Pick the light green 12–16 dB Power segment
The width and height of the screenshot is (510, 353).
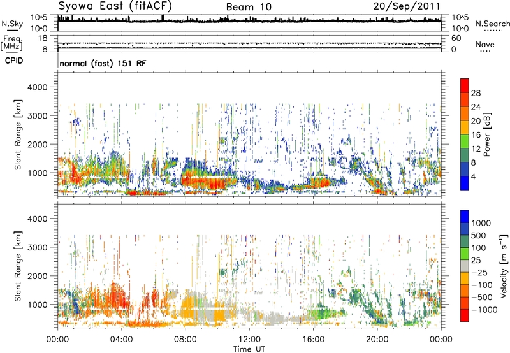(x=465, y=141)
